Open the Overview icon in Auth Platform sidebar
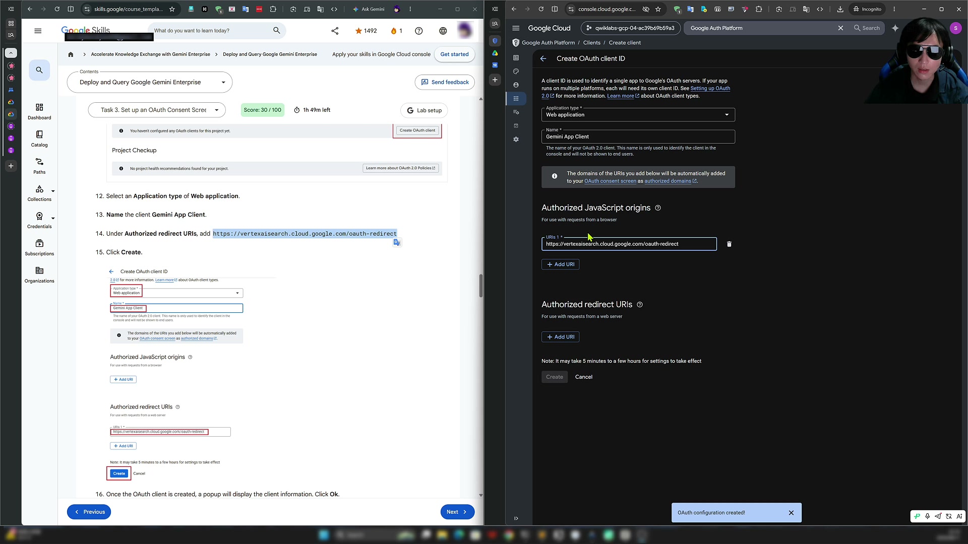Screen dimensions: 968x544 tap(516, 58)
